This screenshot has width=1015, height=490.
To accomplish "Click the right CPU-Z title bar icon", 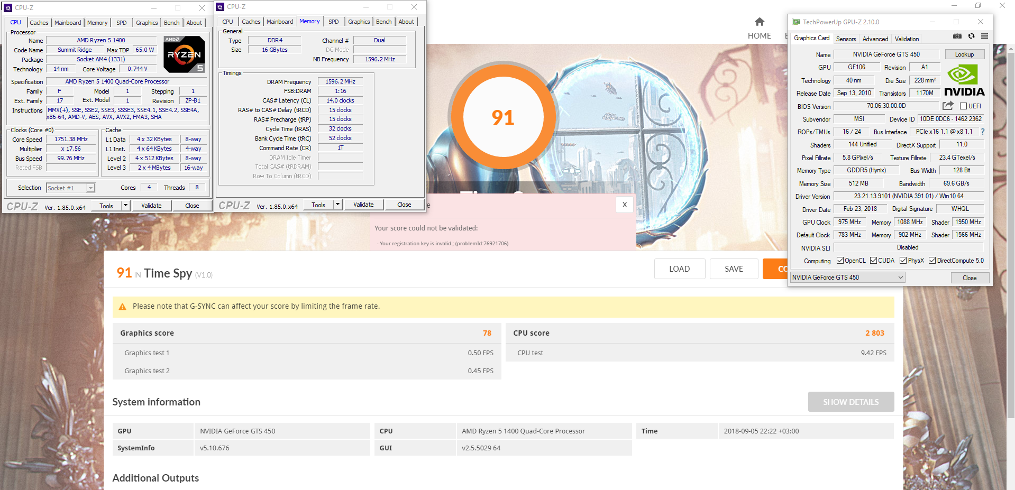I will point(221,7).
